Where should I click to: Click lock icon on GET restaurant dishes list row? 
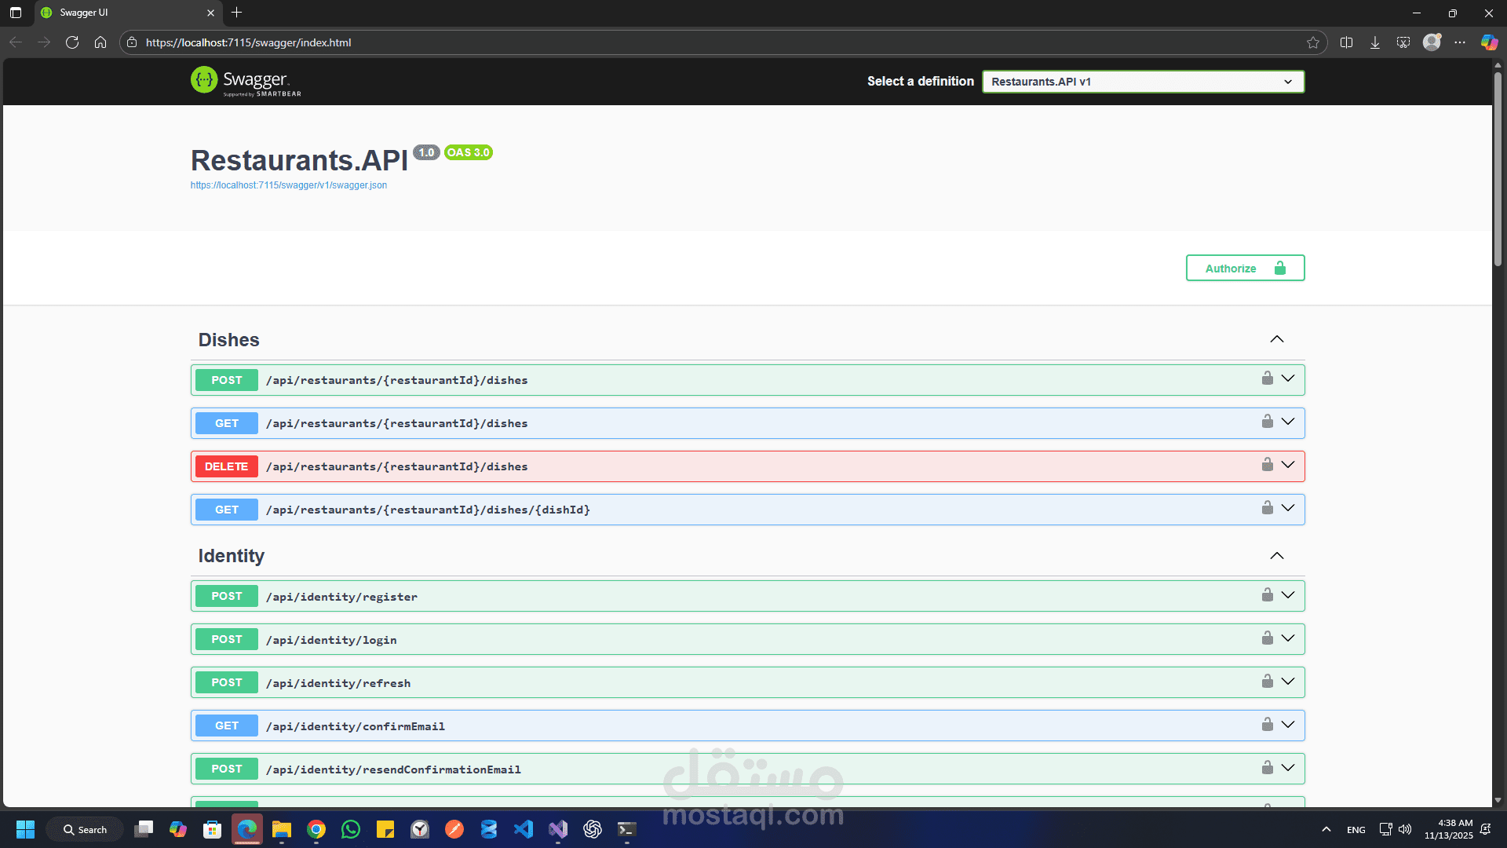tap(1267, 422)
